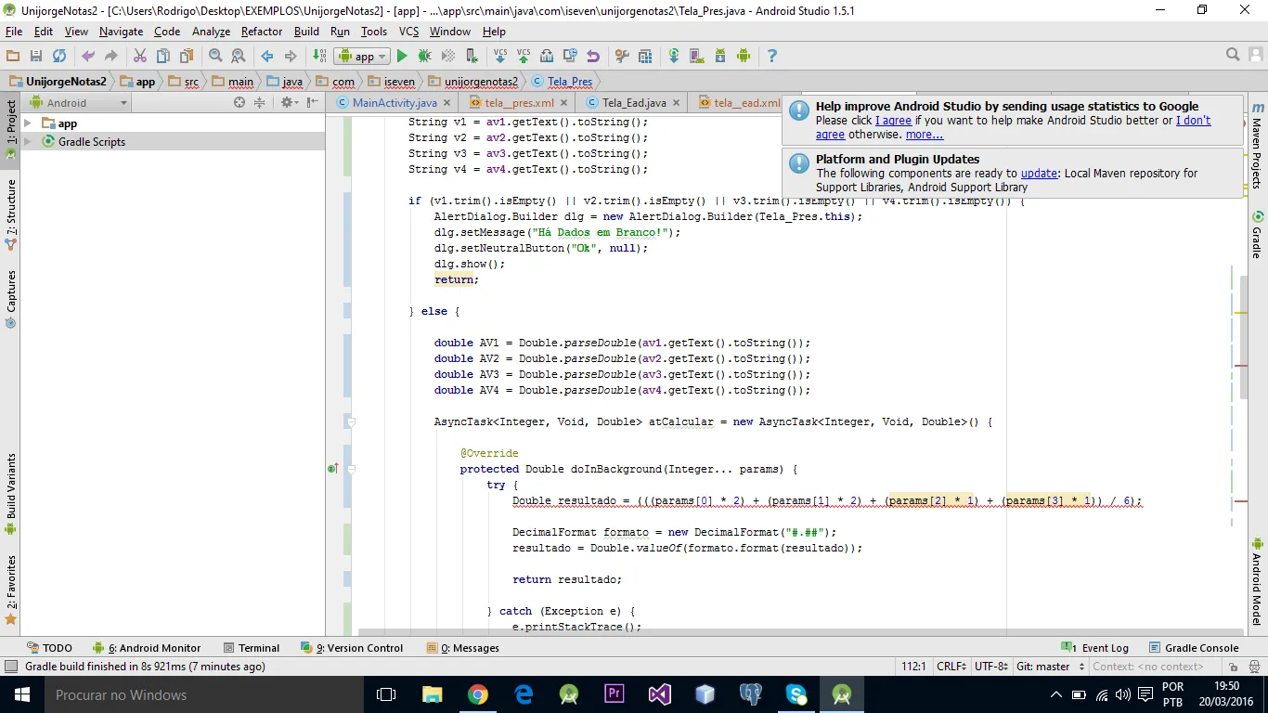Open the app run configuration dropdown

coord(363,57)
